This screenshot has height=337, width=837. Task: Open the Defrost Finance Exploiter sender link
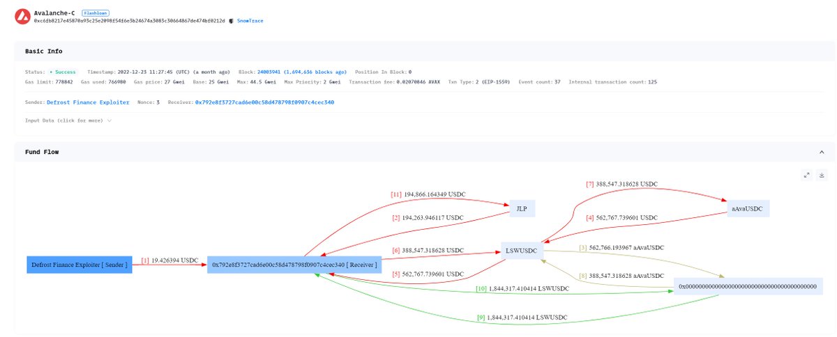tap(88, 102)
